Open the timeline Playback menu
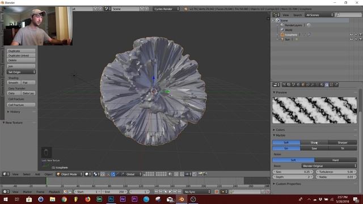The height and width of the screenshot is (204, 363). click(x=54, y=192)
